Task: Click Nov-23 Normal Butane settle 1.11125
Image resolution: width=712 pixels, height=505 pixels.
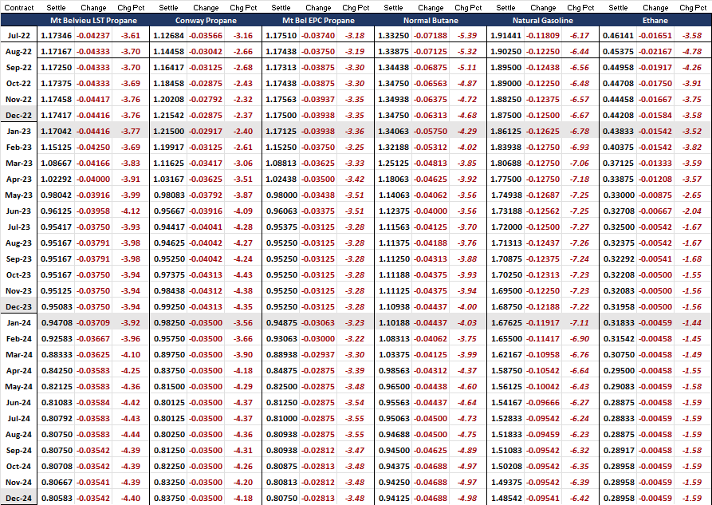Action: click(x=393, y=291)
